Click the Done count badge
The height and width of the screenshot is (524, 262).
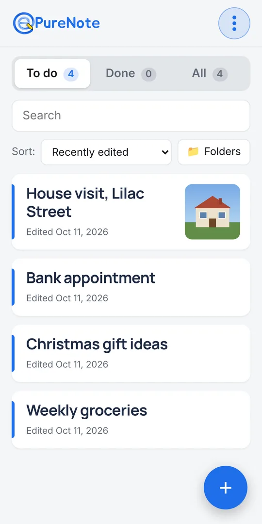pyautogui.click(x=149, y=74)
